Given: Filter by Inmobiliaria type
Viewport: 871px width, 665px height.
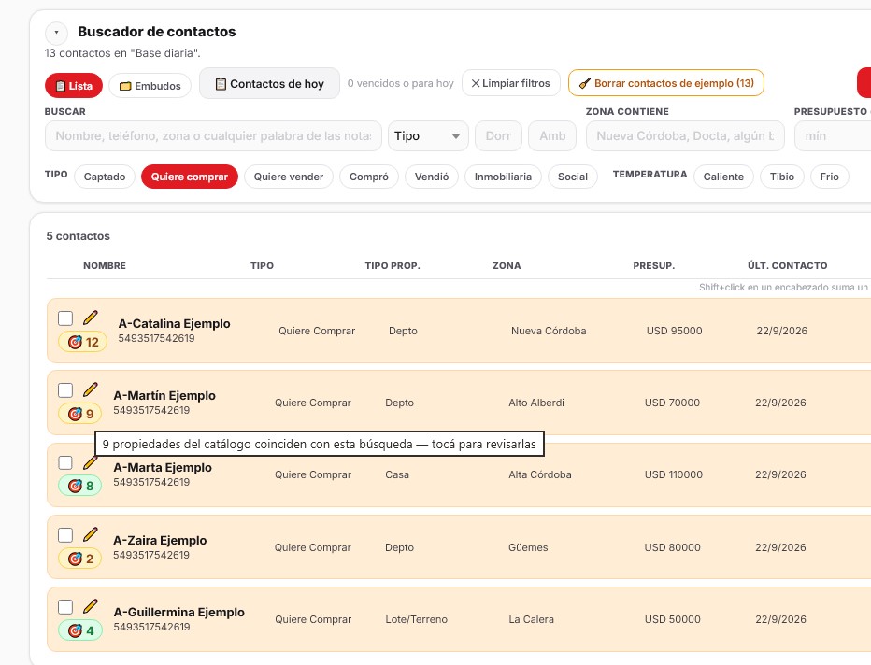Looking at the screenshot, I should tap(503, 177).
